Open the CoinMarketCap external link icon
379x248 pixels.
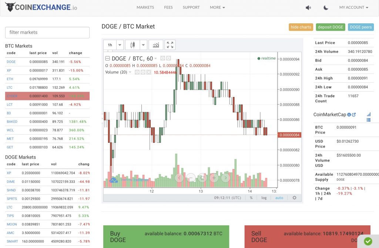point(354,115)
